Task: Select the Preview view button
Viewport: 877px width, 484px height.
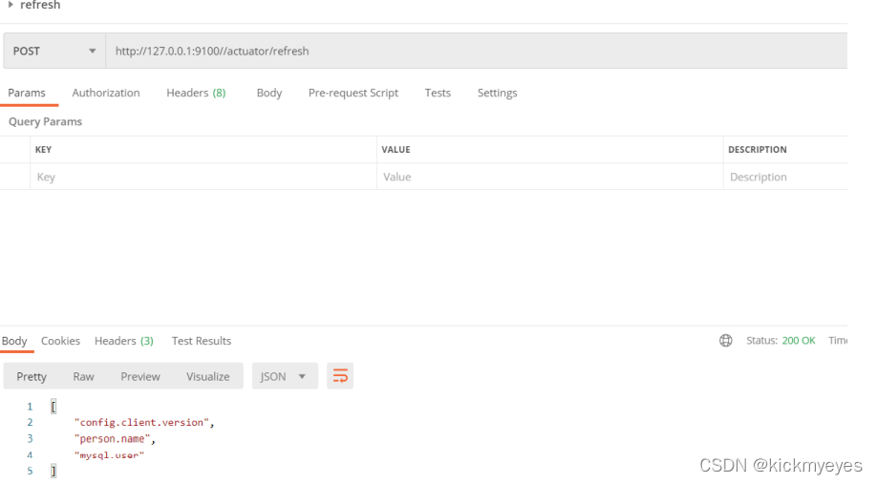Action: click(140, 376)
